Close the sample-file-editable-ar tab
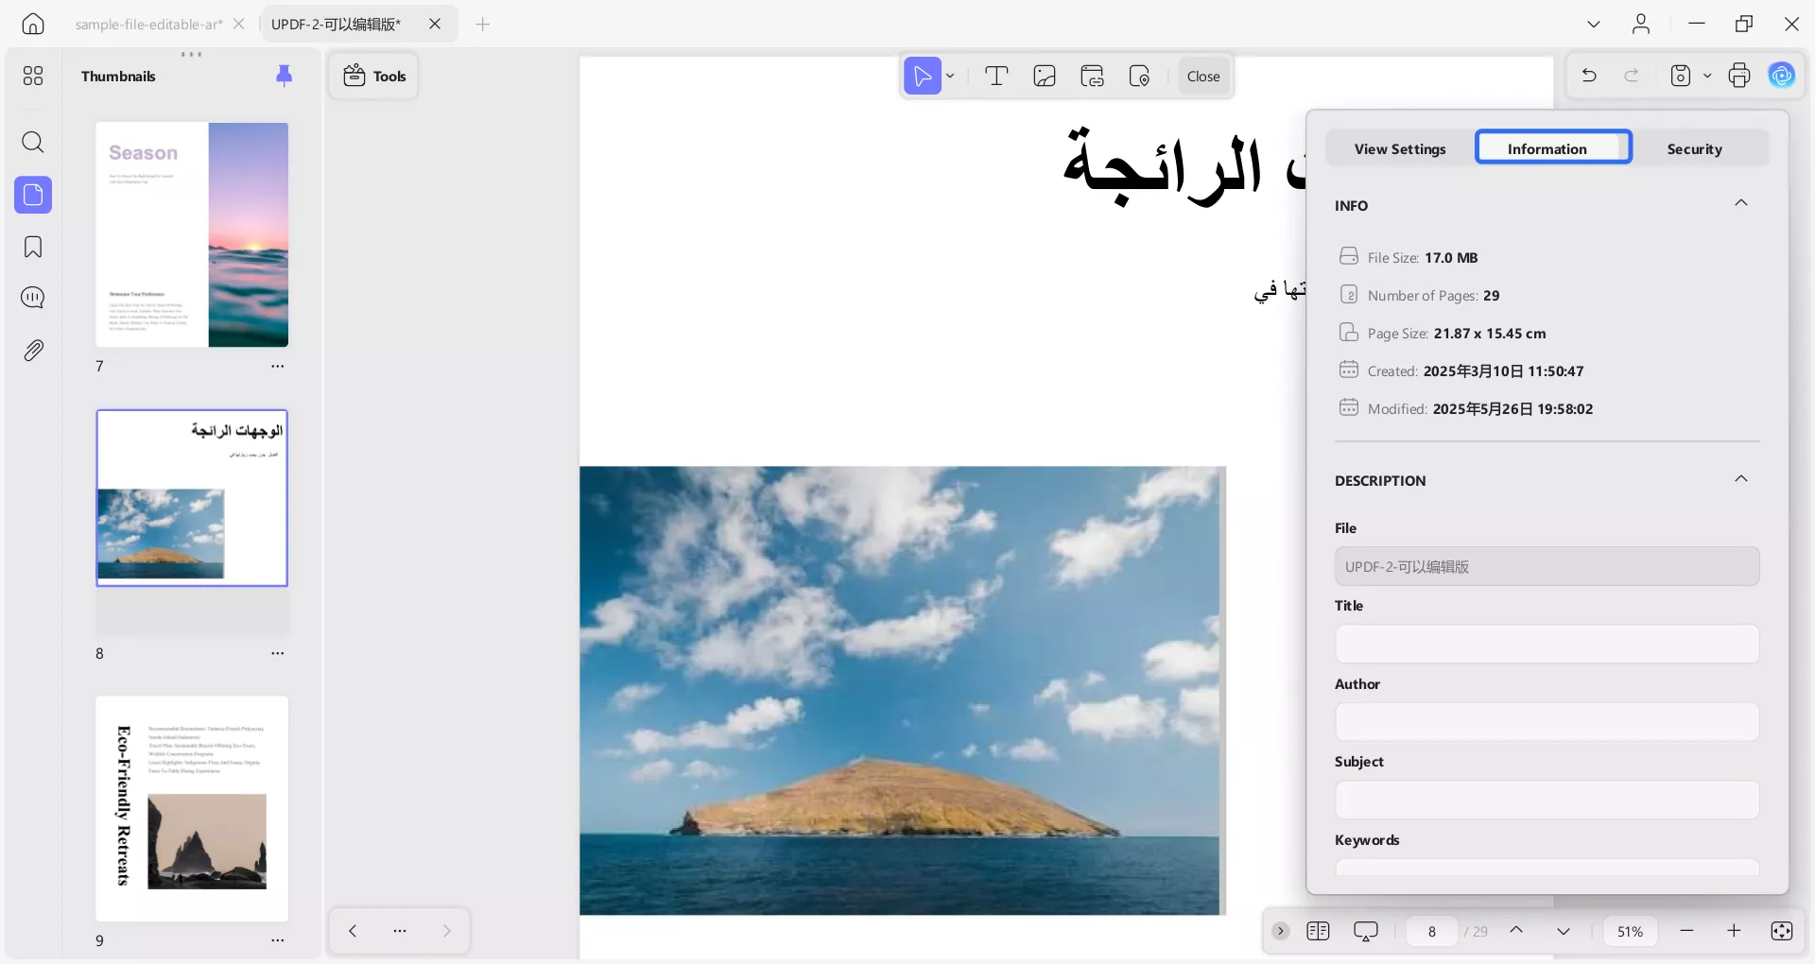 [239, 25]
